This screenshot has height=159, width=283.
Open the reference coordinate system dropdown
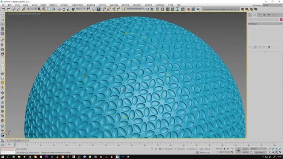pos(80,9)
